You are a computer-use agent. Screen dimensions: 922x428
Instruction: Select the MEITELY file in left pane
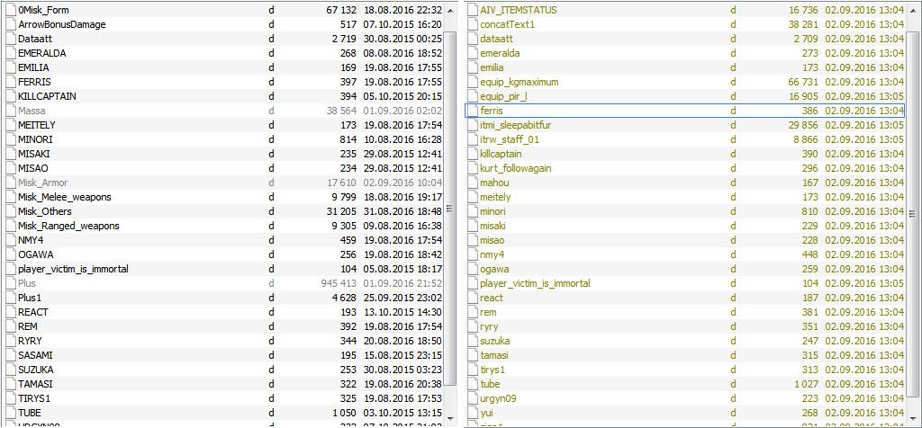(223, 125)
